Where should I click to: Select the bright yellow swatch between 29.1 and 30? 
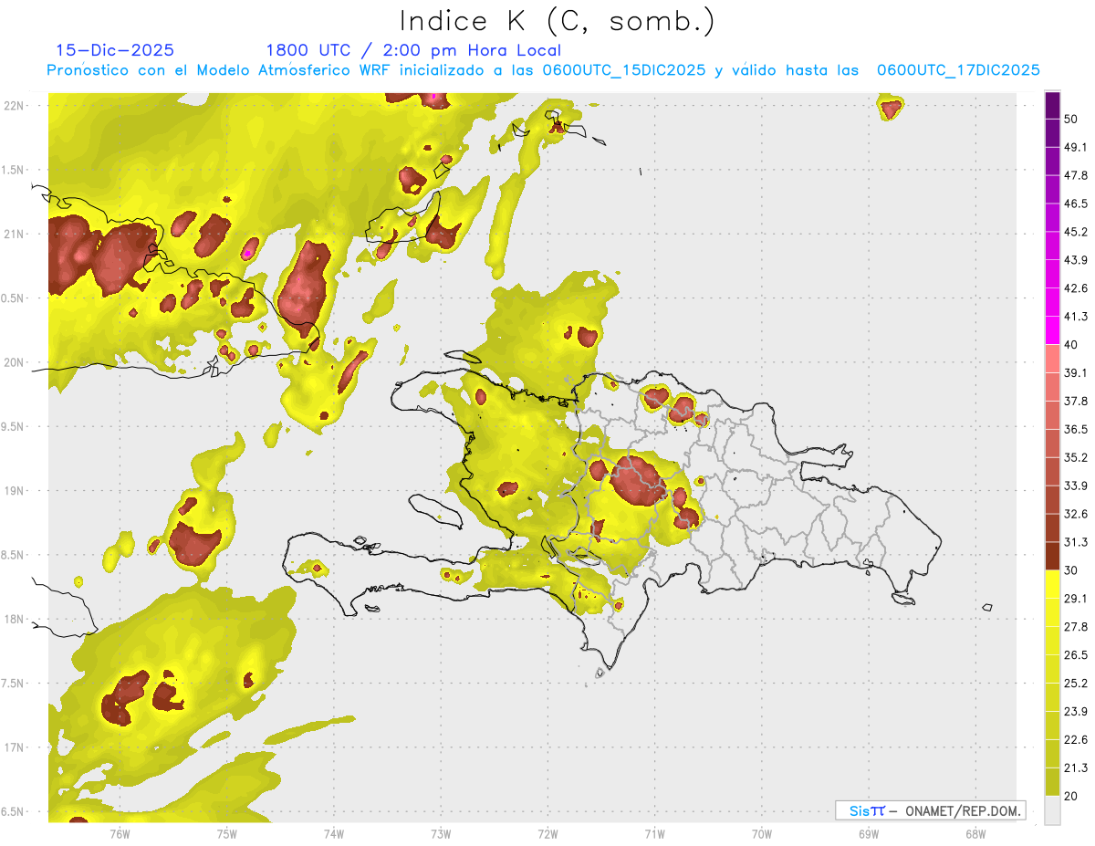coord(1052,585)
